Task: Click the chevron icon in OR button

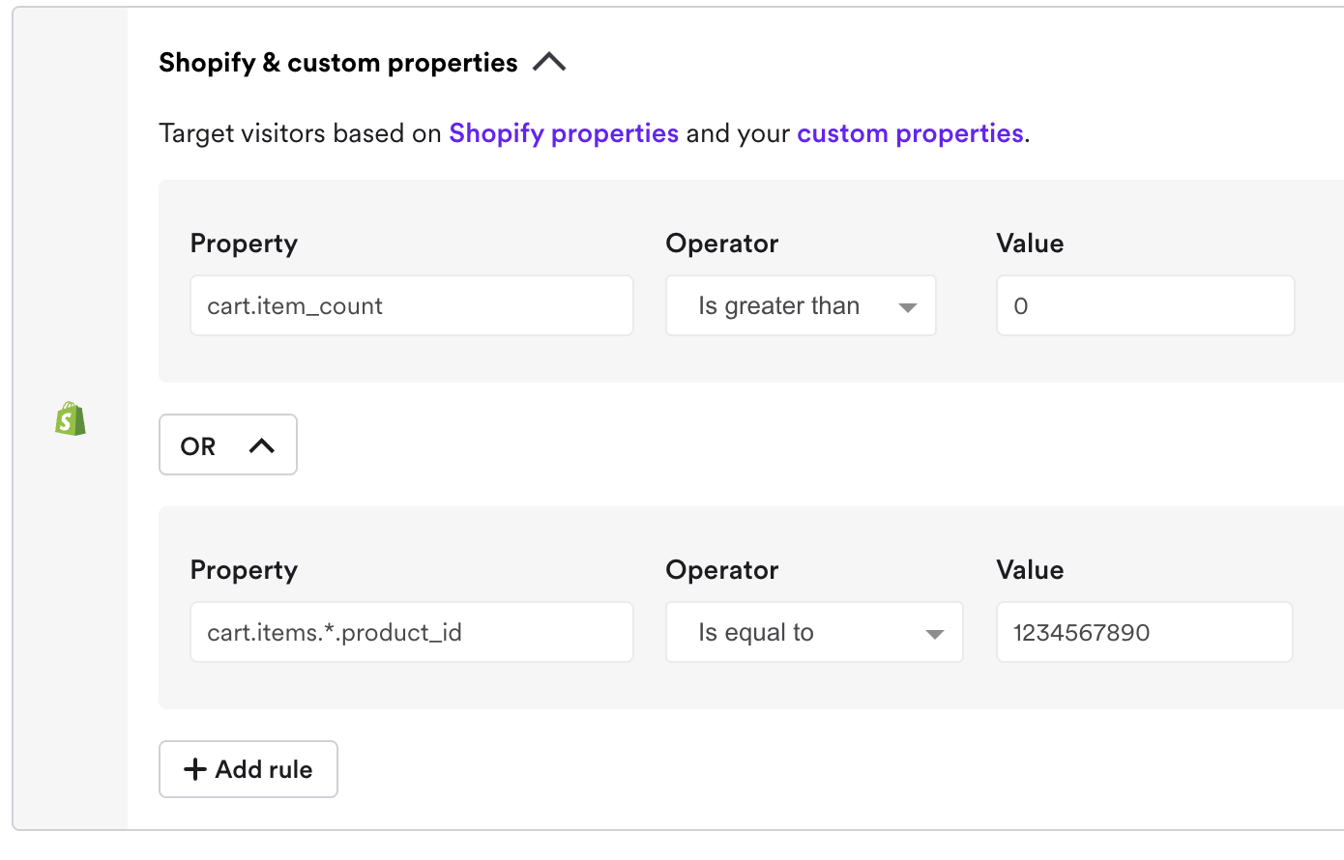Action: click(262, 445)
